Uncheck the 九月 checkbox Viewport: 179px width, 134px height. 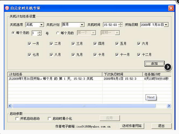point(73,55)
